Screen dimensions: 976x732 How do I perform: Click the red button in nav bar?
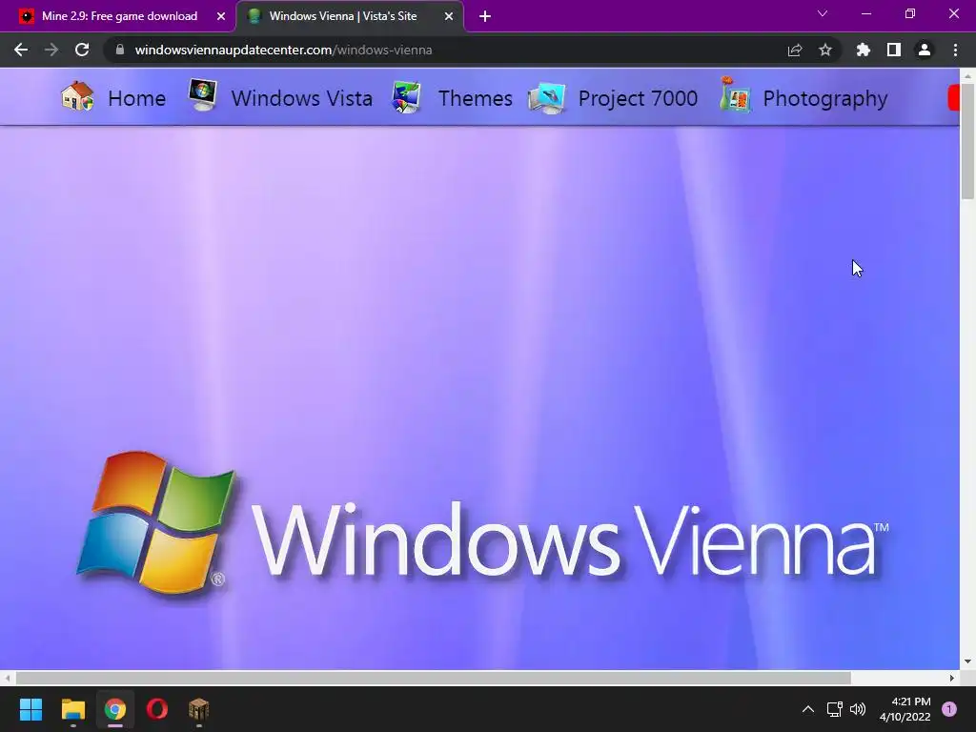(x=953, y=98)
